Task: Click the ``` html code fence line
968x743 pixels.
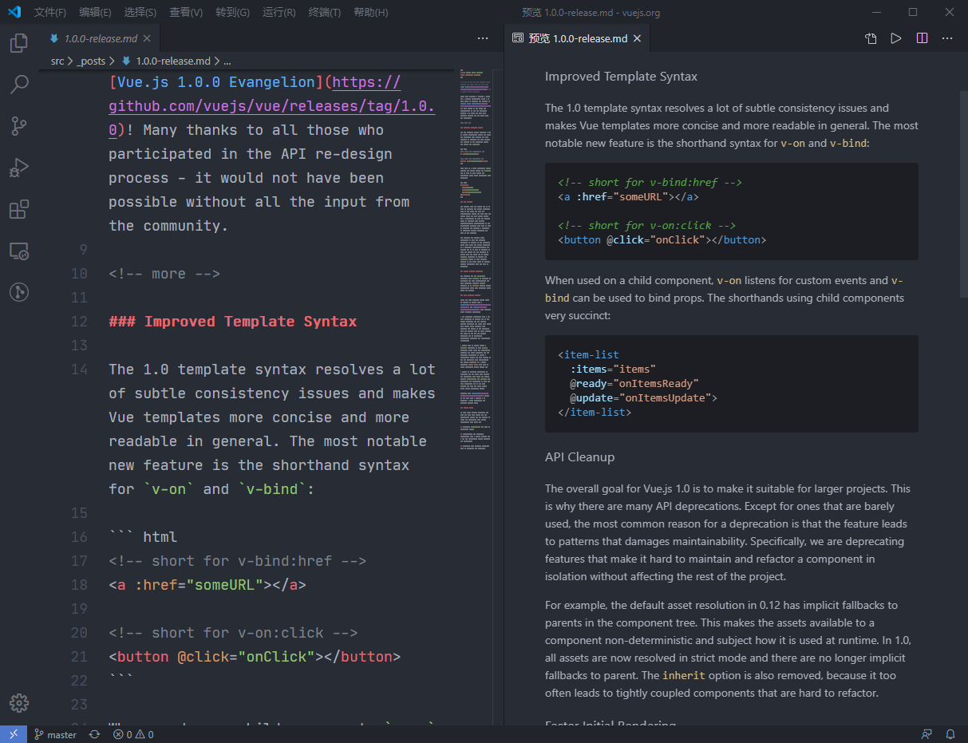Action: coord(143,537)
